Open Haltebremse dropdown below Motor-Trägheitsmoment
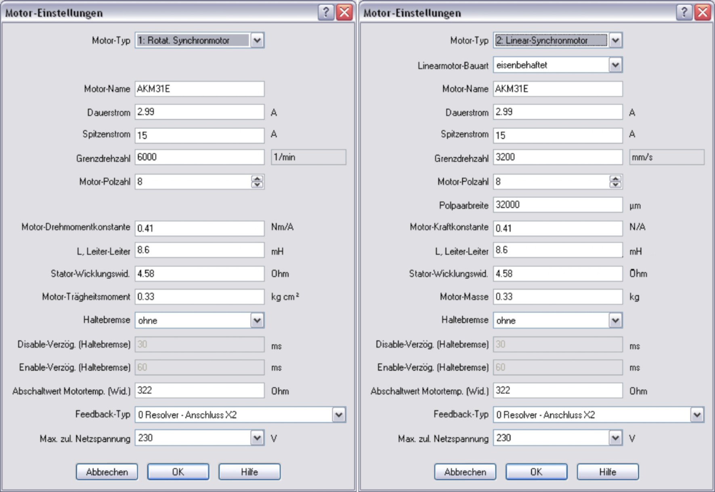 (257, 321)
